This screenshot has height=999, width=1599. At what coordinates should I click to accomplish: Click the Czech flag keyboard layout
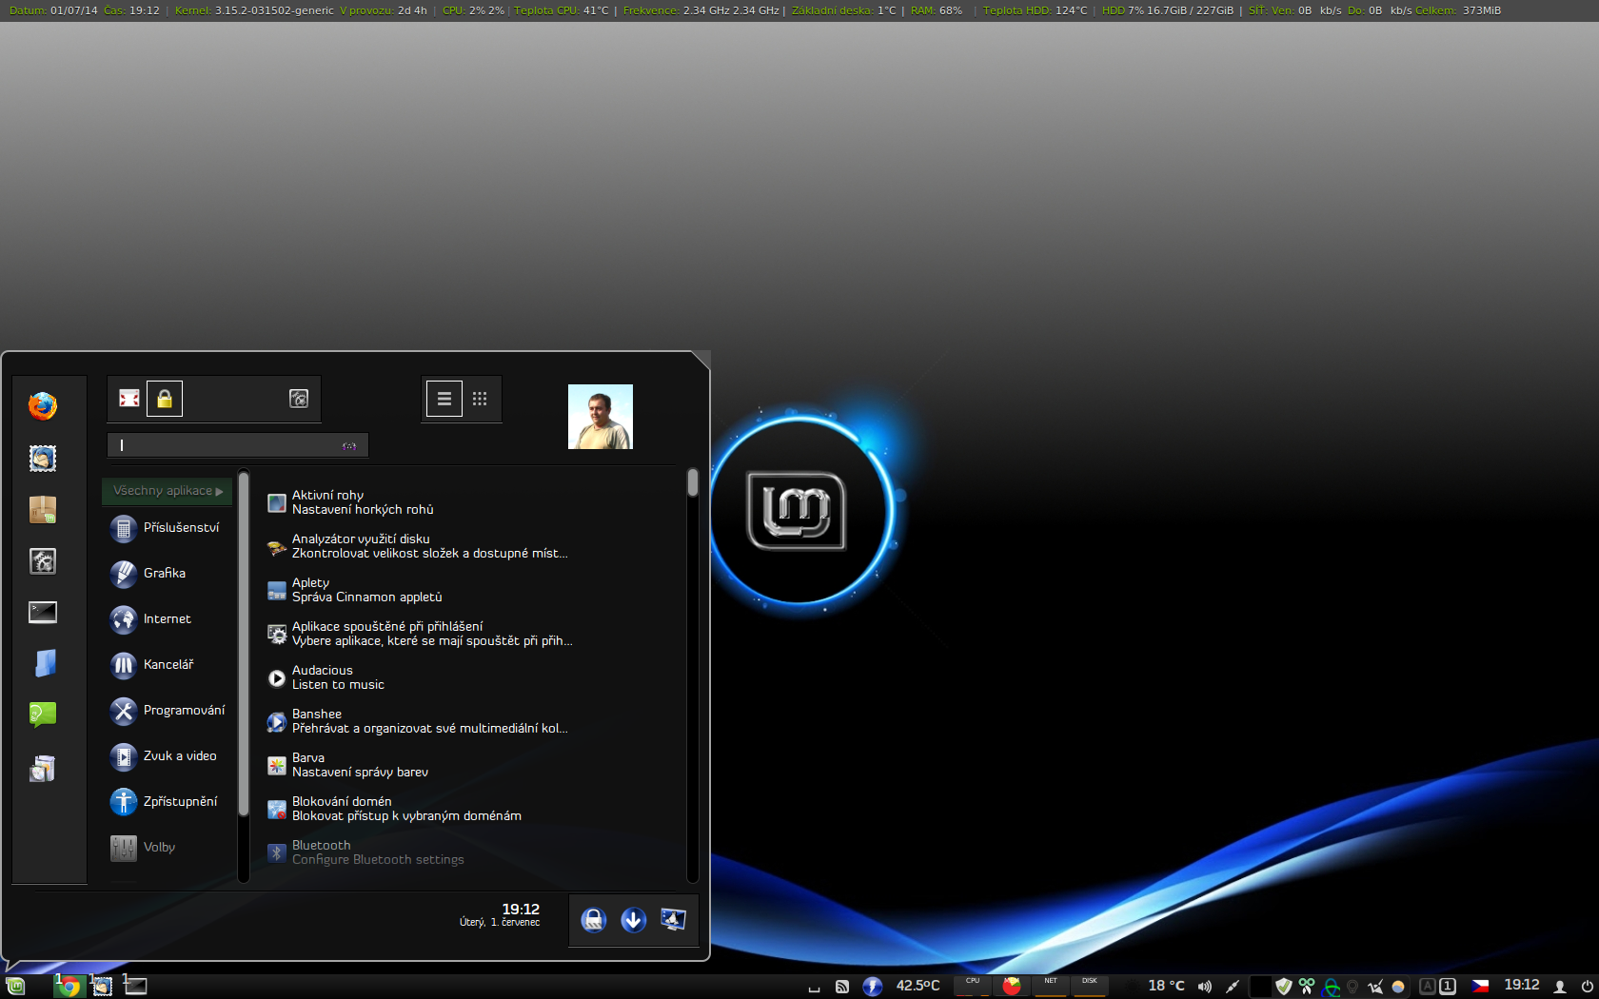click(x=1480, y=987)
